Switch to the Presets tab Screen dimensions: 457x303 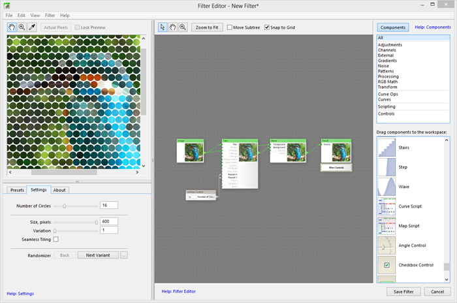coord(17,190)
